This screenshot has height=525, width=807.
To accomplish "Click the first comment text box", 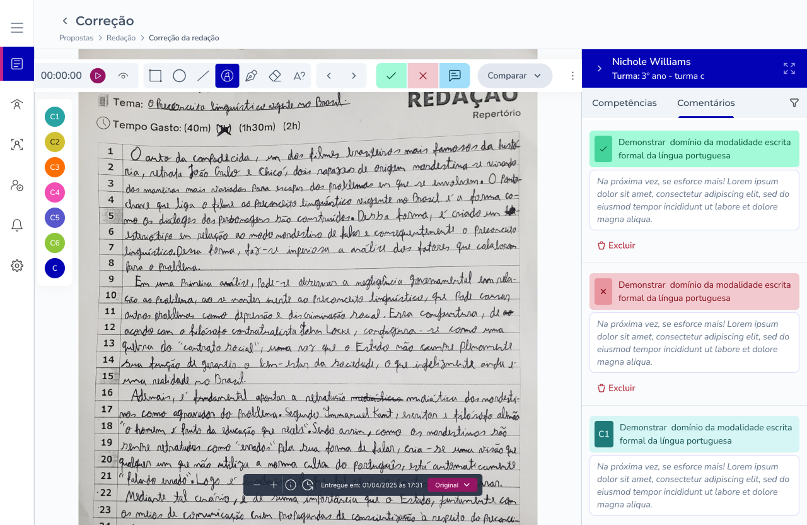I will pyautogui.click(x=694, y=200).
